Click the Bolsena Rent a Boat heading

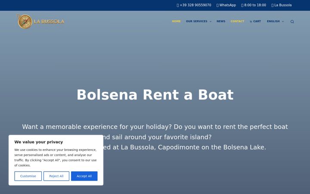click(x=155, y=94)
